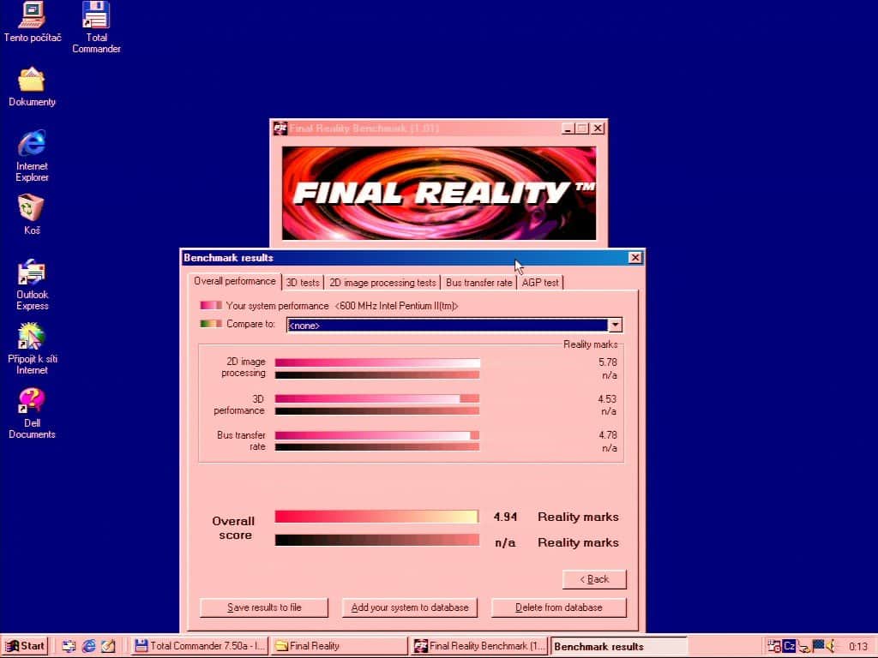Click the 3D performance score bar
878x658 pixels.
tap(377, 398)
